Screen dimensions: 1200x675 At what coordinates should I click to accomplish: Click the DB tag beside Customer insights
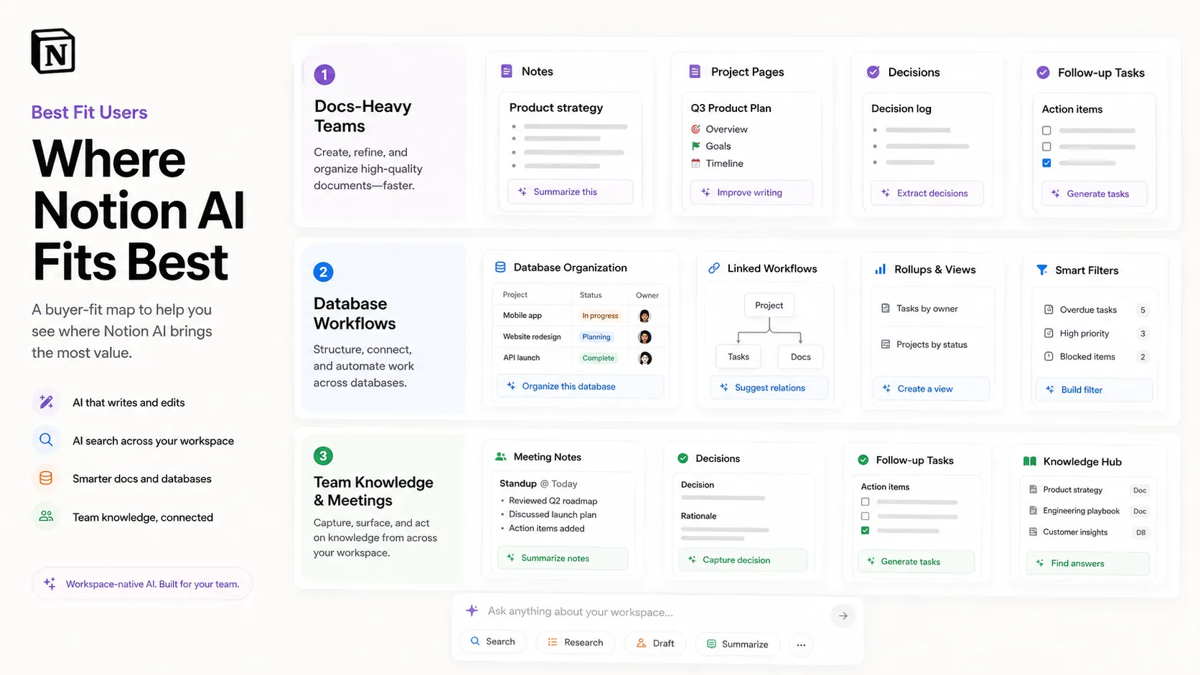[1140, 532]
